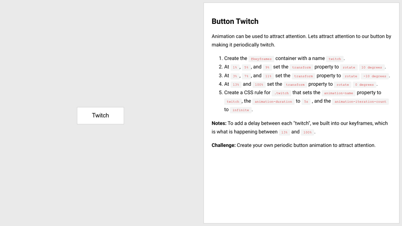Click the bold 'Challenge:' label

coord(224,145)
